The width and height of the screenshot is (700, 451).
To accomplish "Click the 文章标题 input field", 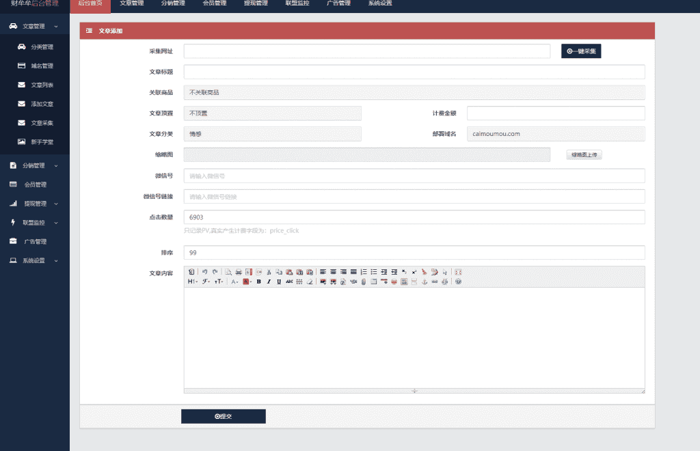I will click(414, 72).
